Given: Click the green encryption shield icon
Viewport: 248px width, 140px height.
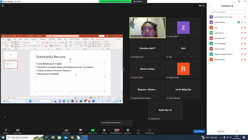Looking at the screenshot, I should [3, 6].
